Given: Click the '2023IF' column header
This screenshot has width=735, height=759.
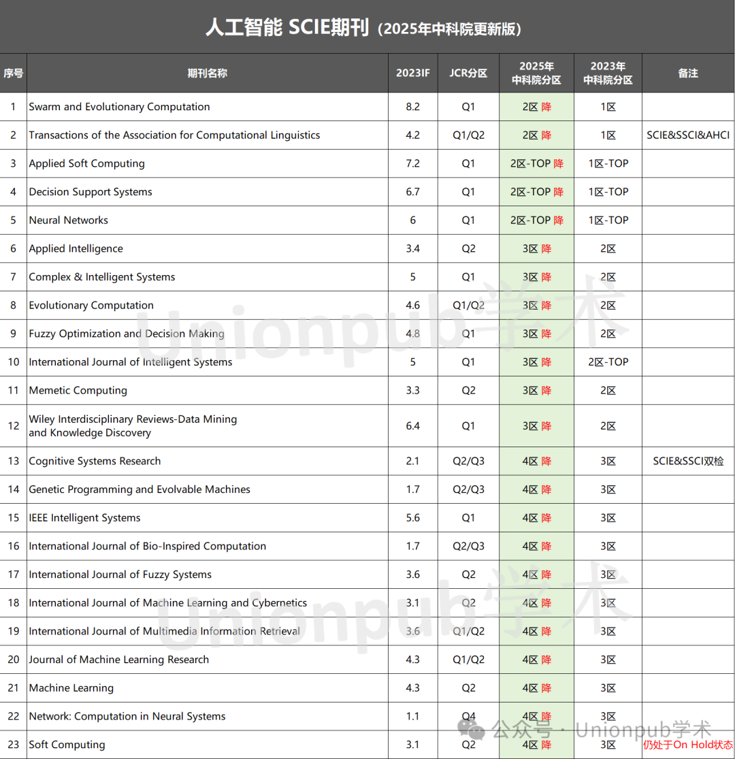Looking at the screenshot, I should [x=412, y=73].
